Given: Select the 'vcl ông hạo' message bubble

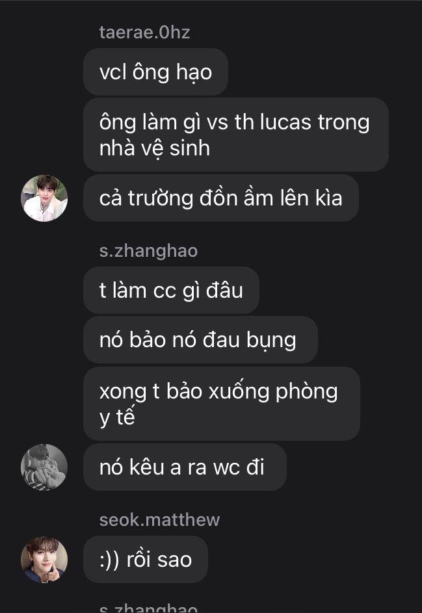Looking at the screenshot, I should pos(155,72).
